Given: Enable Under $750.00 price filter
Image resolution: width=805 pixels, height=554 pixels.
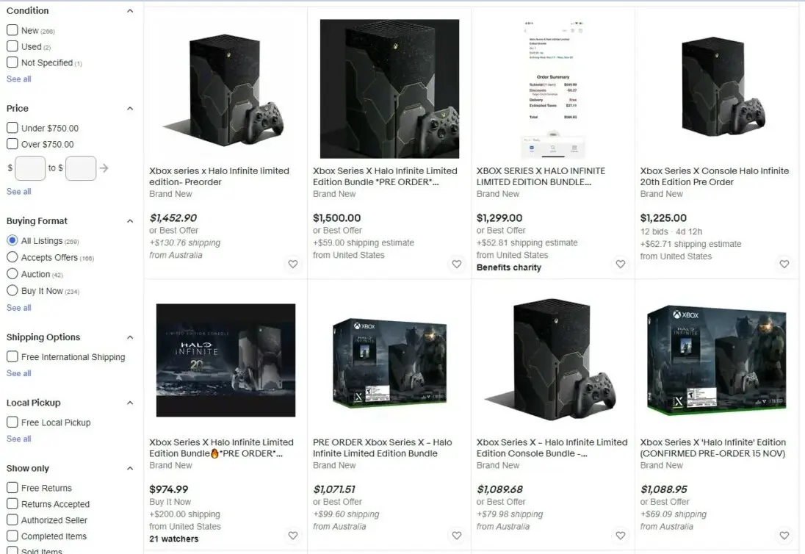Looking at the screenshot, I should (x=12, y=128).
